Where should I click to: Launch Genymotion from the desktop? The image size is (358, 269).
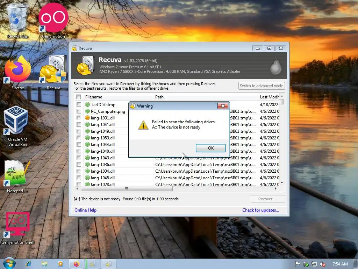(x=53, y=21)
